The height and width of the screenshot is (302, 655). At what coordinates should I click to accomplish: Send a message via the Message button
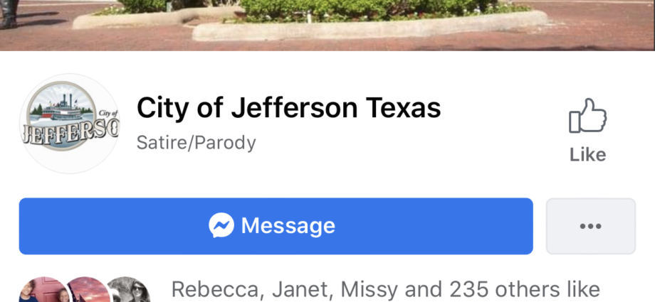point(276,226)
